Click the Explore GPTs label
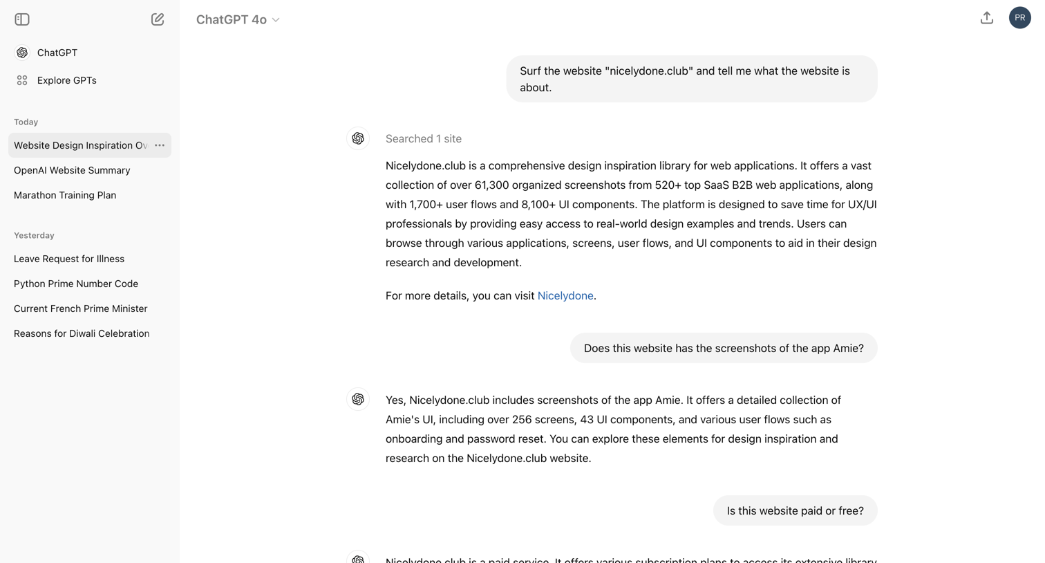Viewport: 1045px width, 563px height. click(x=67, y=80)
